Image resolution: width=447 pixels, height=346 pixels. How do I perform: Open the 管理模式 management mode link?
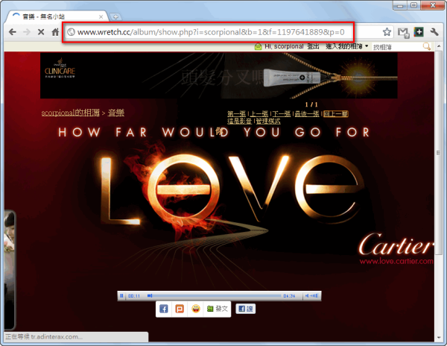(268, 121)
